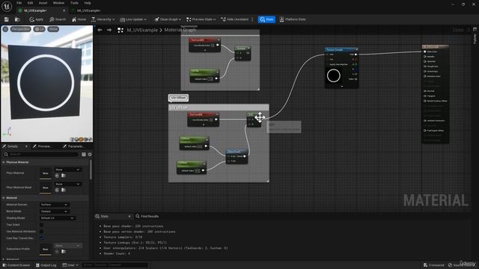The image size is (479, 269).
Task: Open Search in the material toolbar
Action: coord(58,19)
